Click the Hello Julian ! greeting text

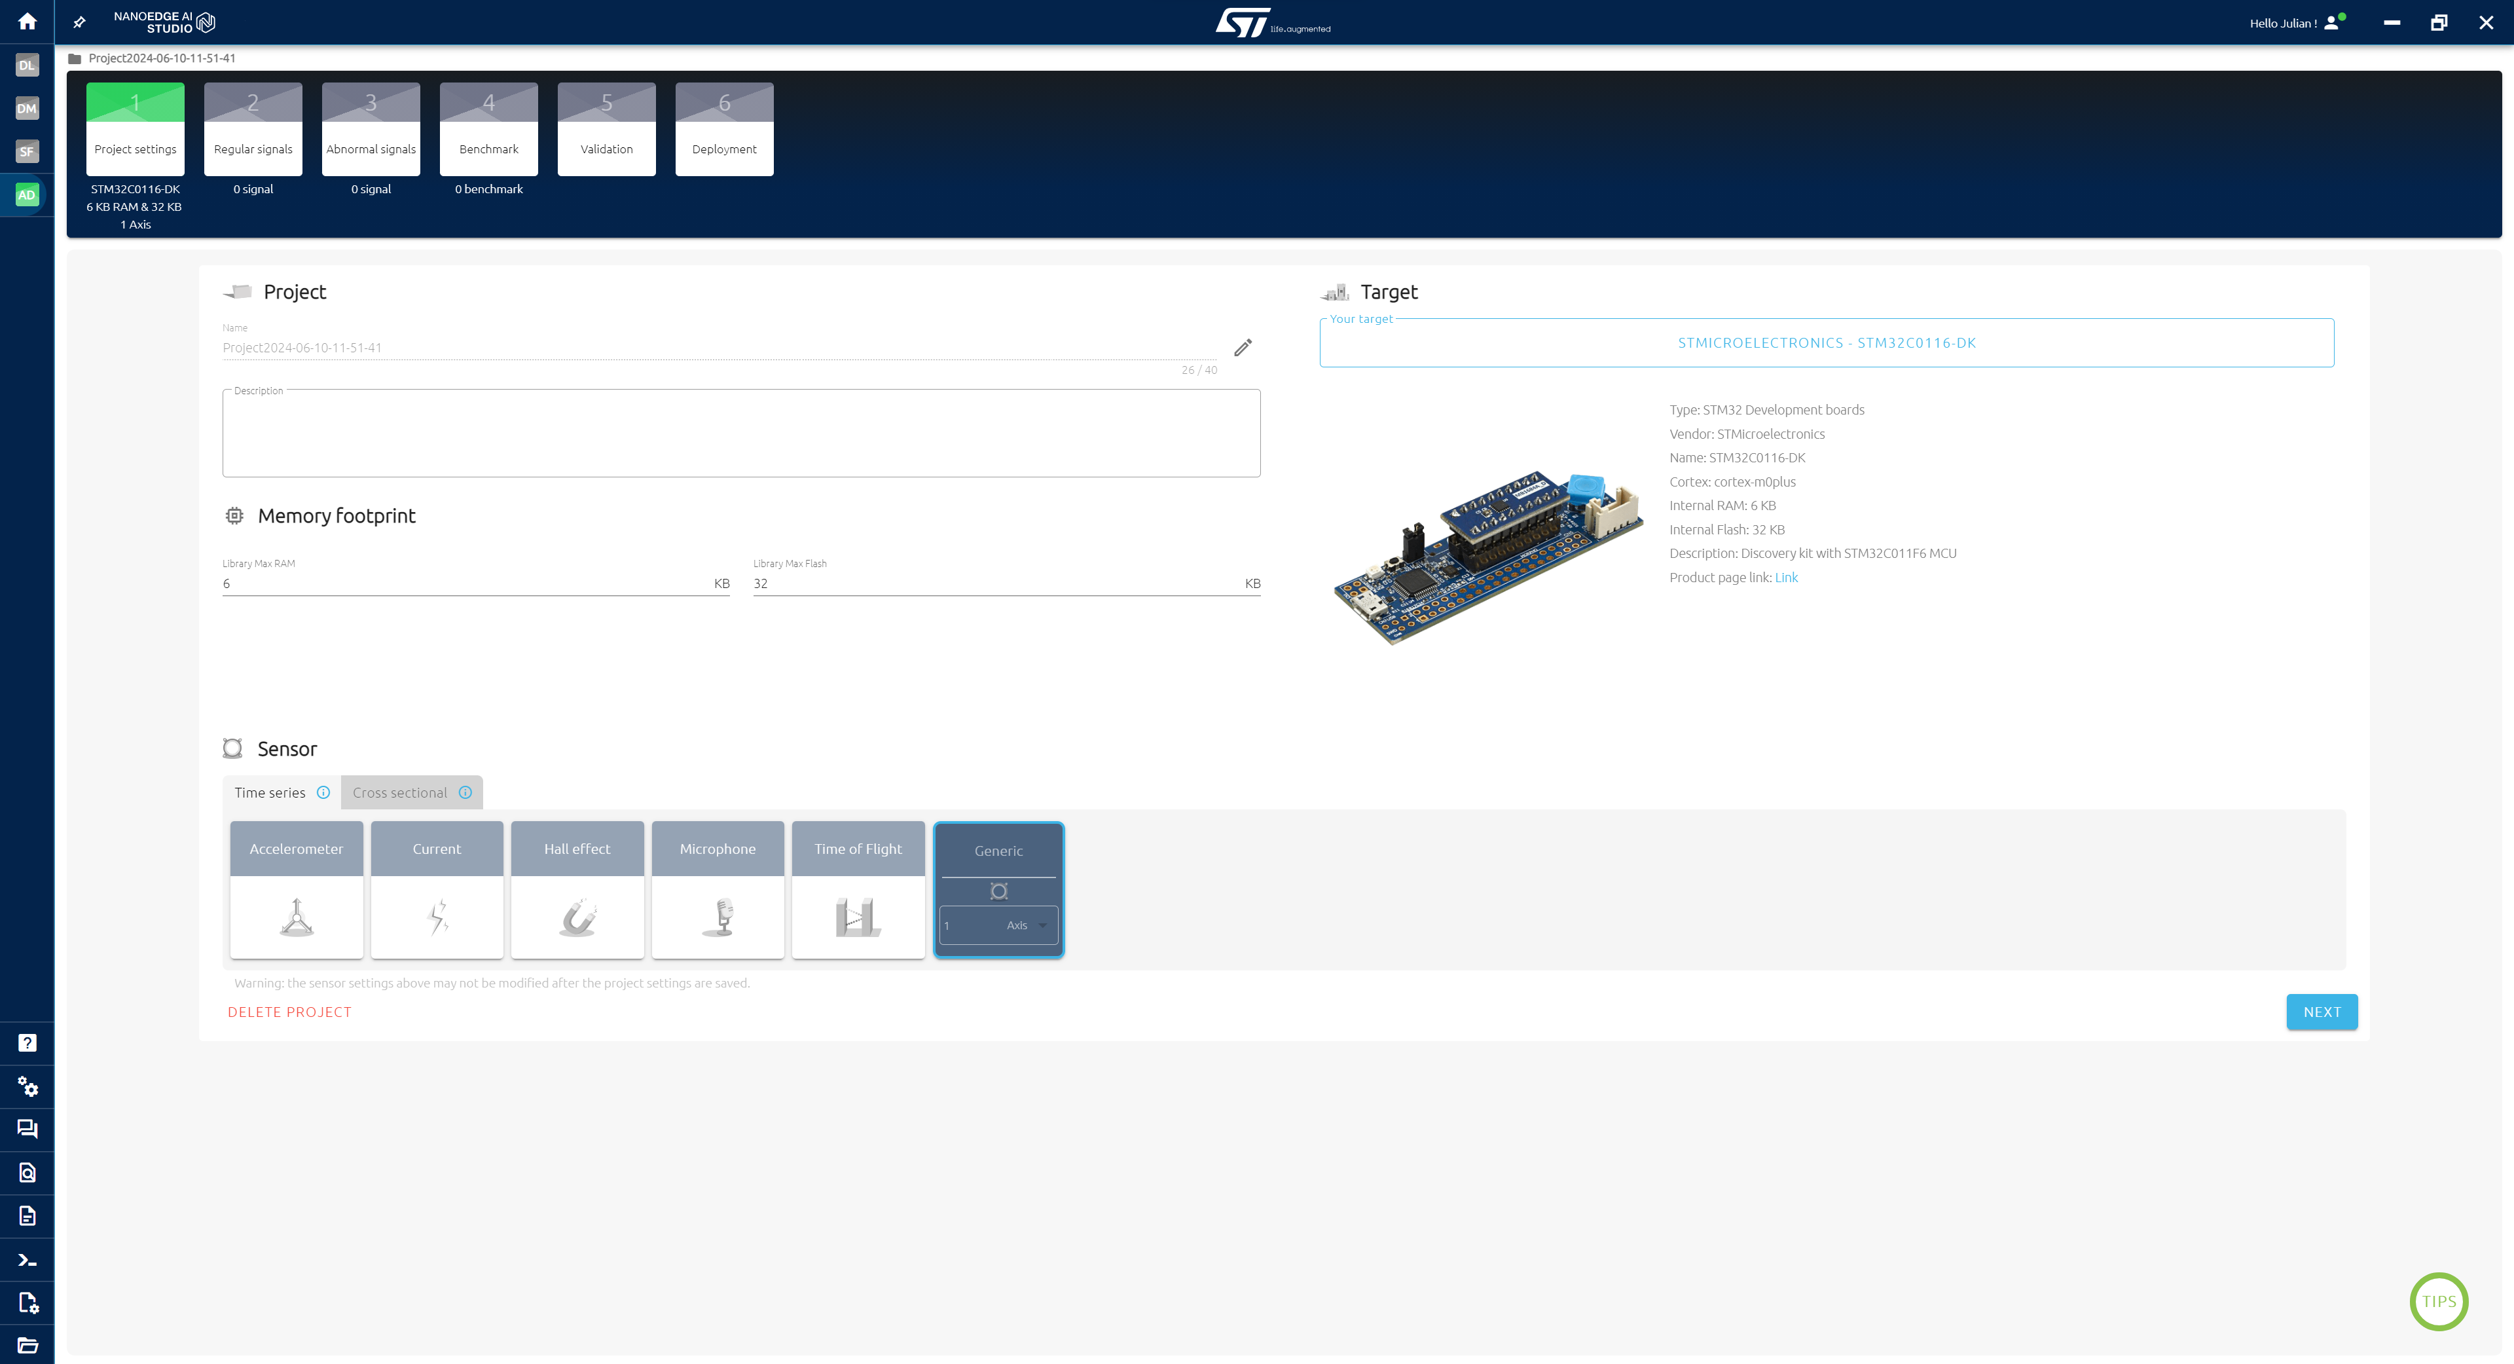[x=2283, y=24]
